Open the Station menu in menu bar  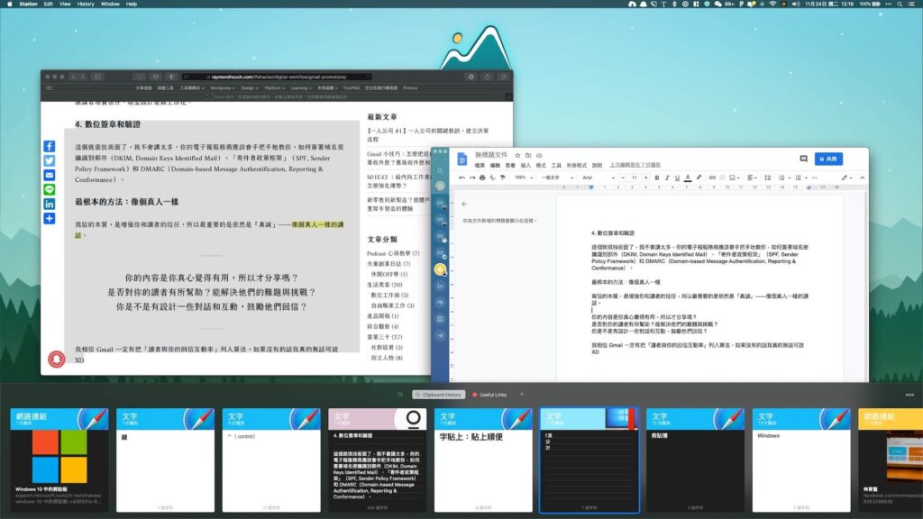28,5
